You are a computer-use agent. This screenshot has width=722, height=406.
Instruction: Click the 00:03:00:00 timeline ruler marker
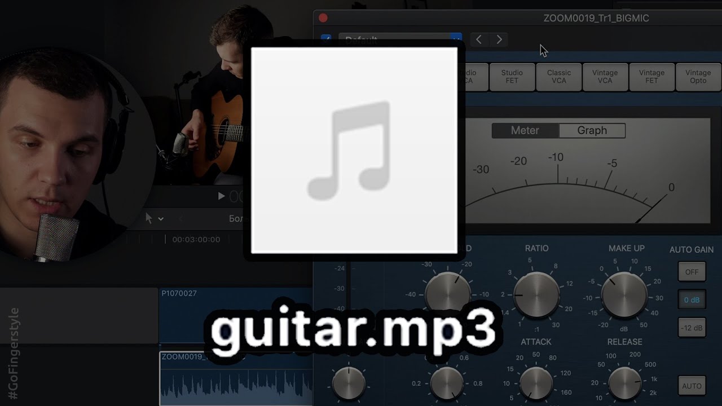point(196,240)
